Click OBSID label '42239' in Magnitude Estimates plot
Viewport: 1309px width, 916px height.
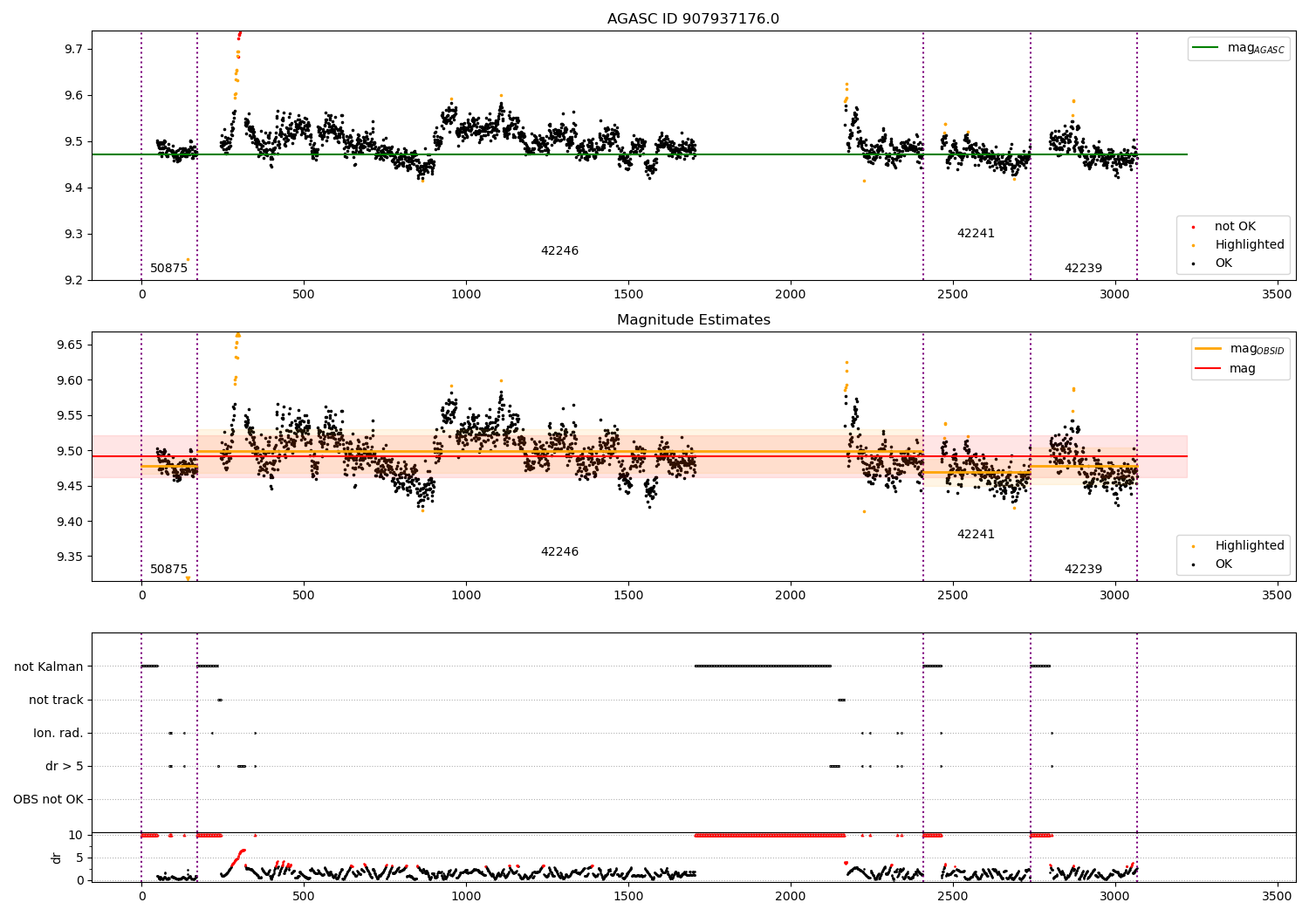pos(1083,570)
